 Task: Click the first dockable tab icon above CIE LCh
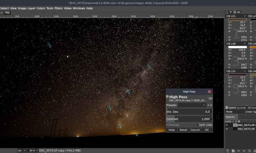pyautogui.click(x=227, y=12)
